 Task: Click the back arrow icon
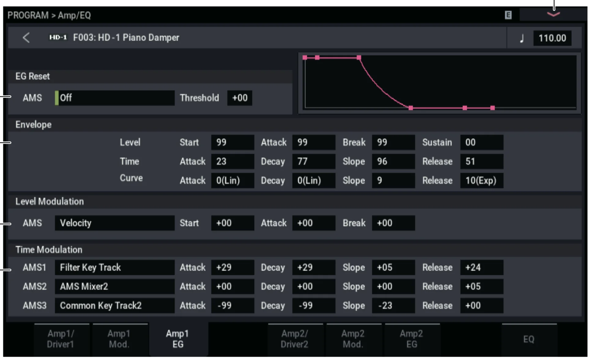click(x=26, y=38)
